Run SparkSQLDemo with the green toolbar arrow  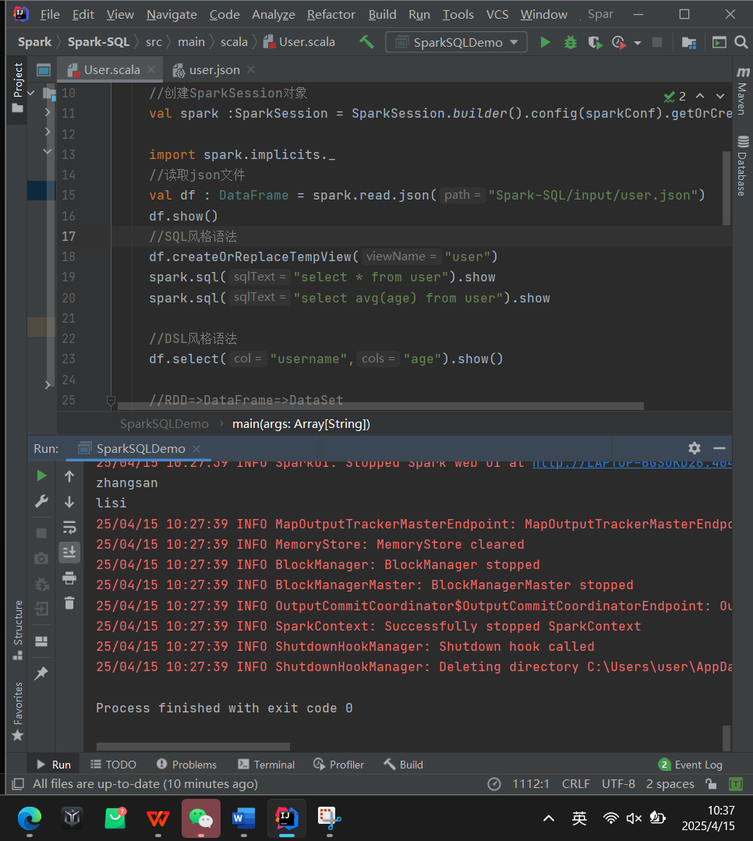click(545, 42)
